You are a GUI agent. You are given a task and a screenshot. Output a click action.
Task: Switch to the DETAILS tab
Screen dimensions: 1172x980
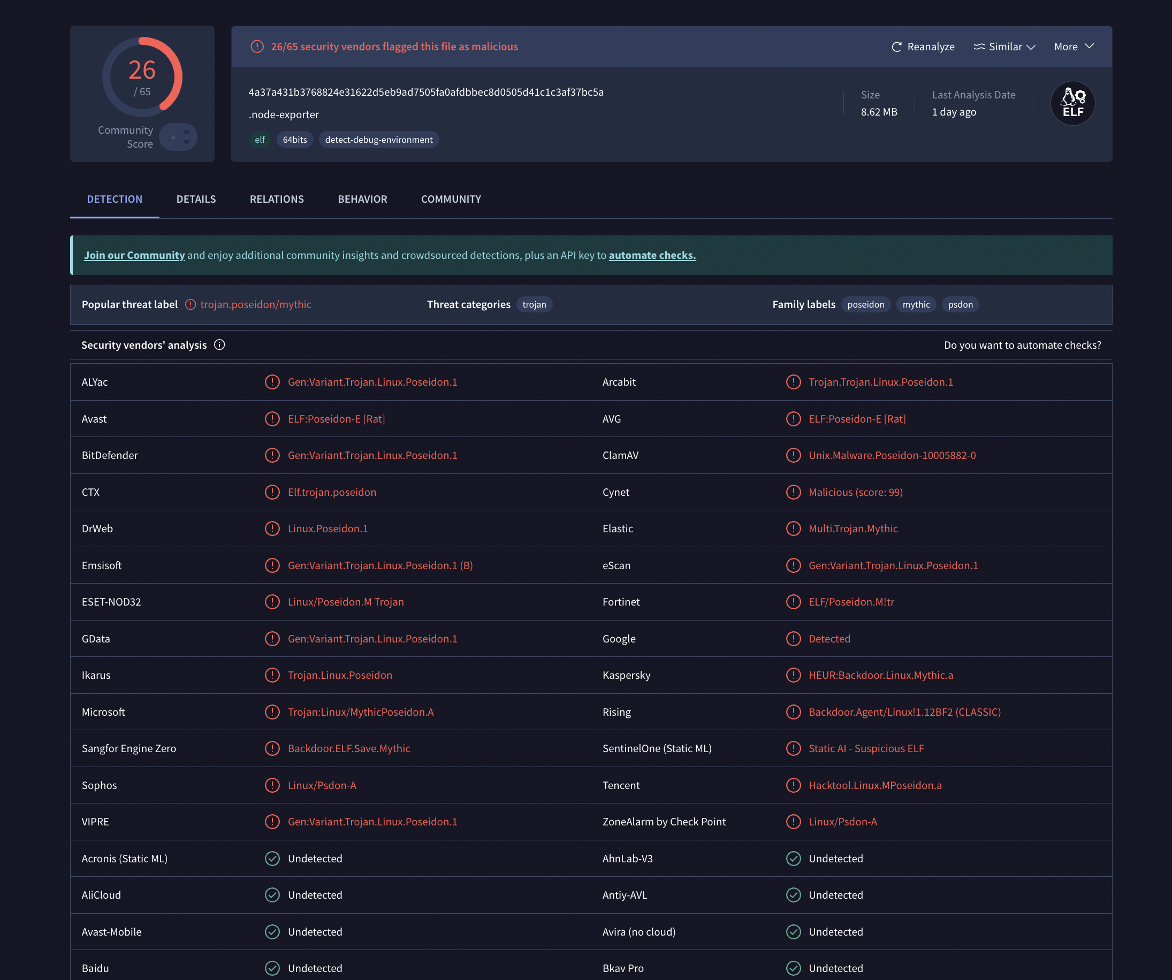point(196,199)
